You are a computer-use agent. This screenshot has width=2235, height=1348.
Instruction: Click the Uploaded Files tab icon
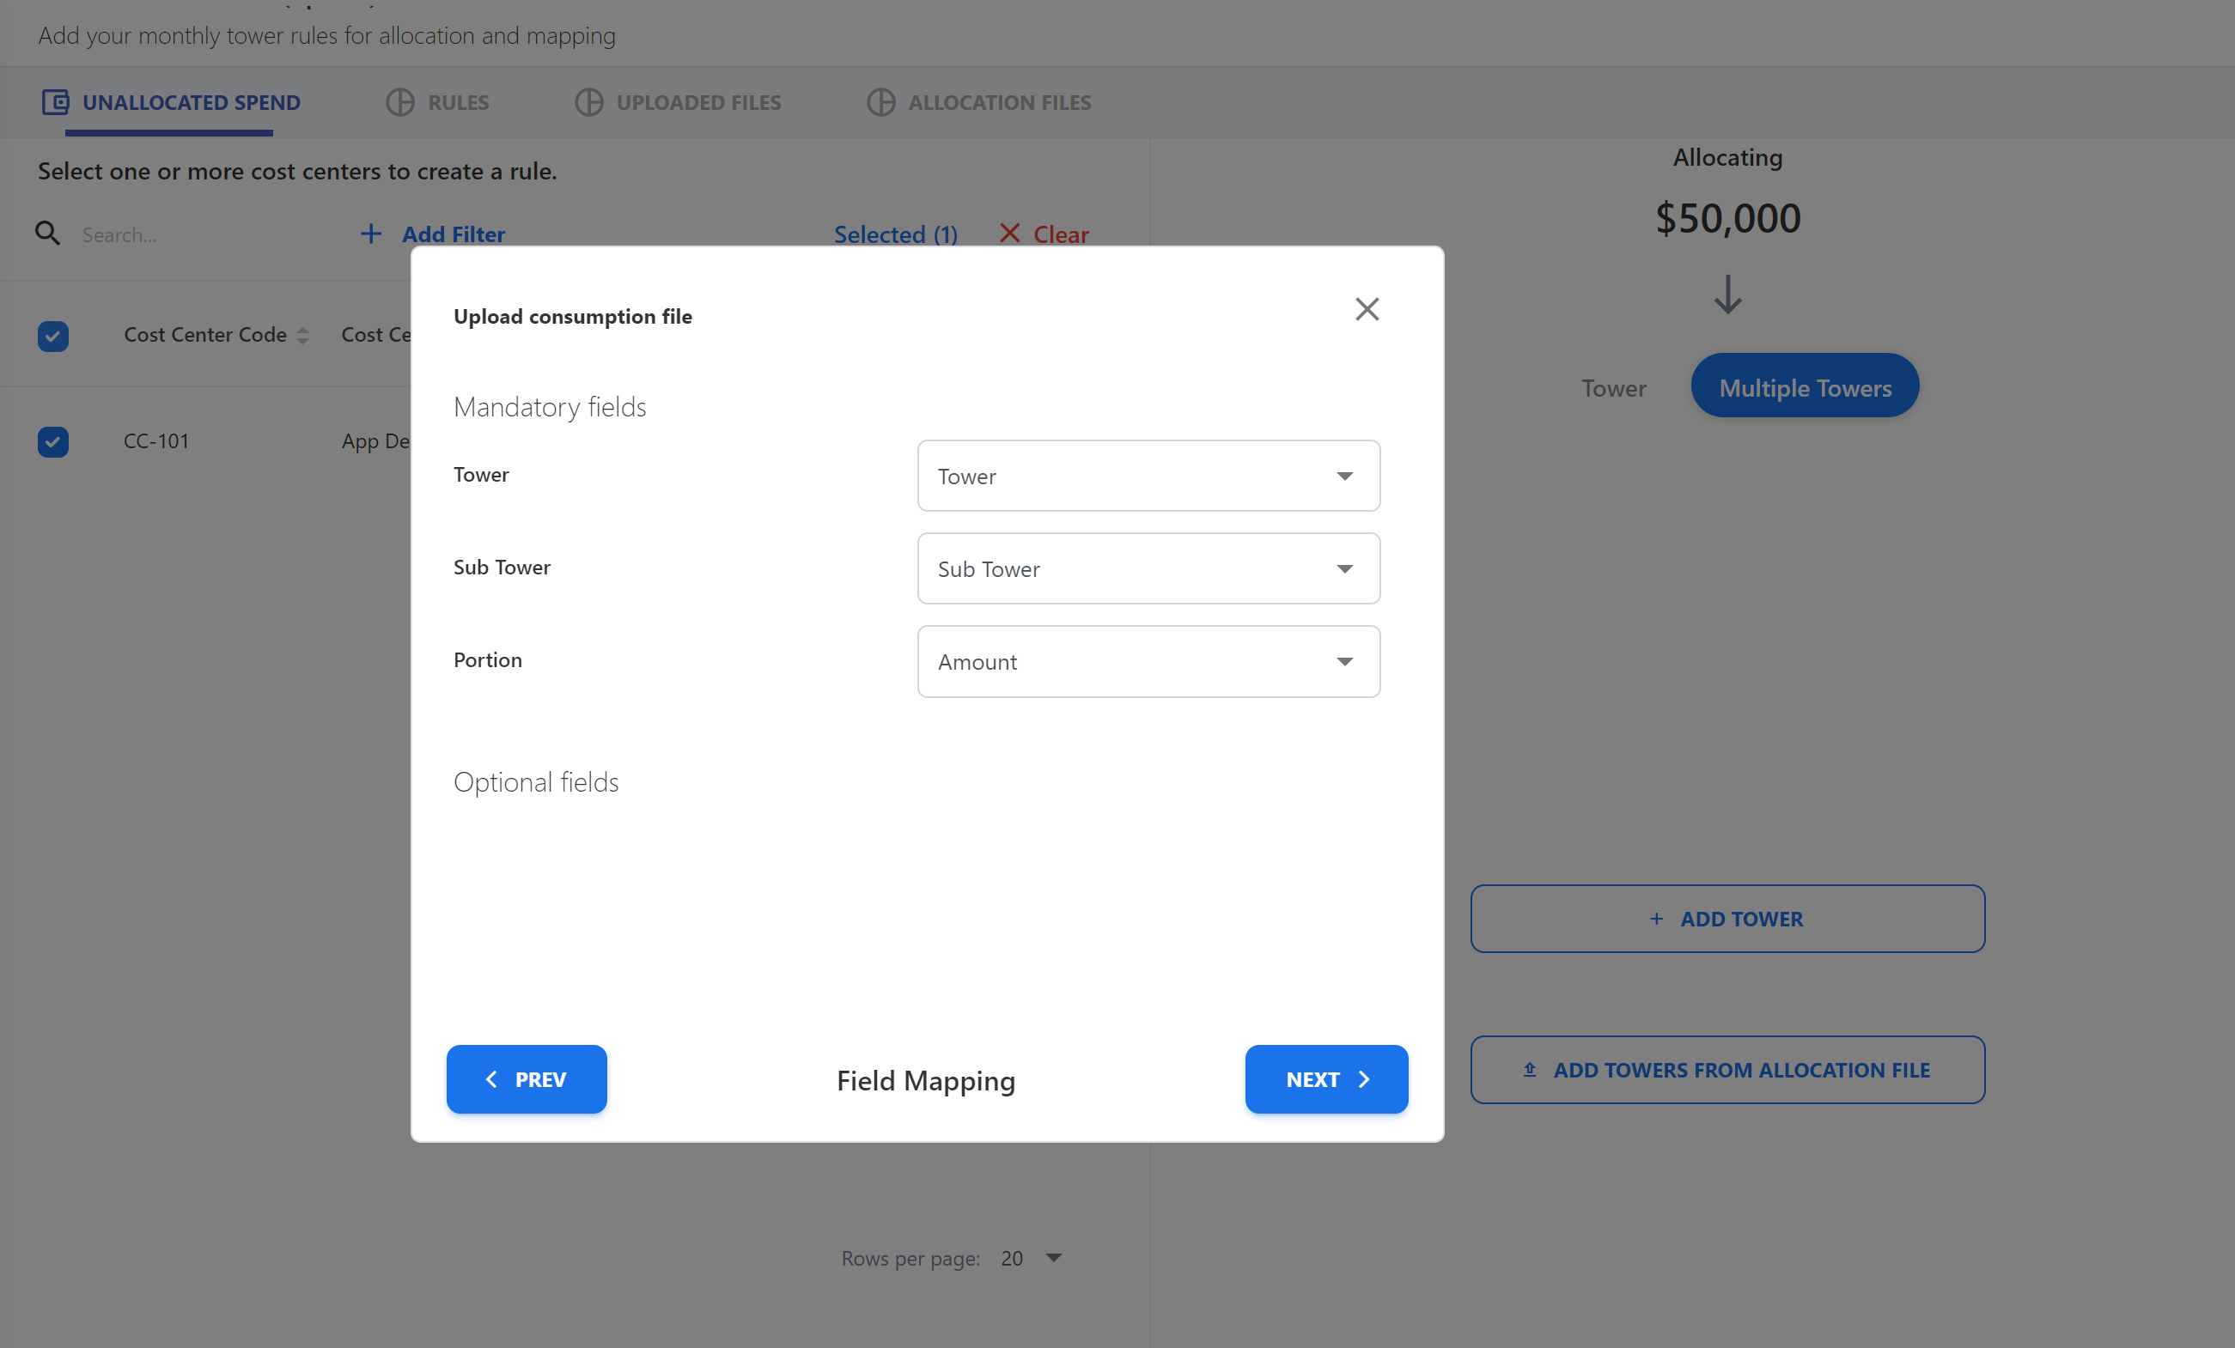tap(588, 102)
